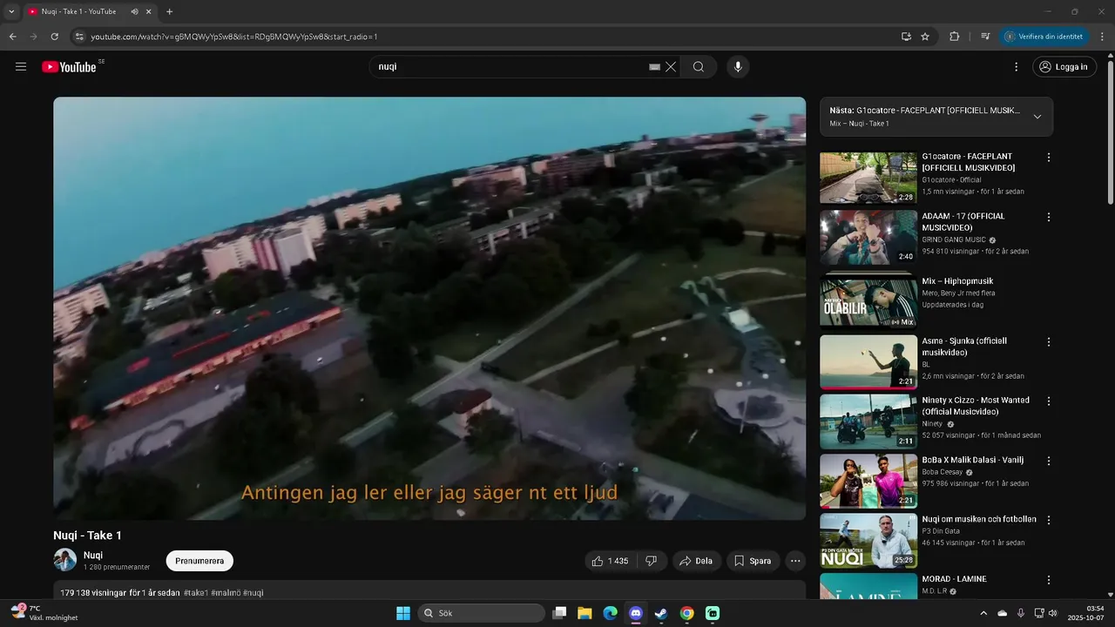
Task: Dislike the video with thumbs down
Action: [x=651, y=561]
